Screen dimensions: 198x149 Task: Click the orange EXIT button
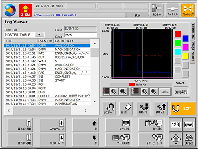[x=183, y=109]
